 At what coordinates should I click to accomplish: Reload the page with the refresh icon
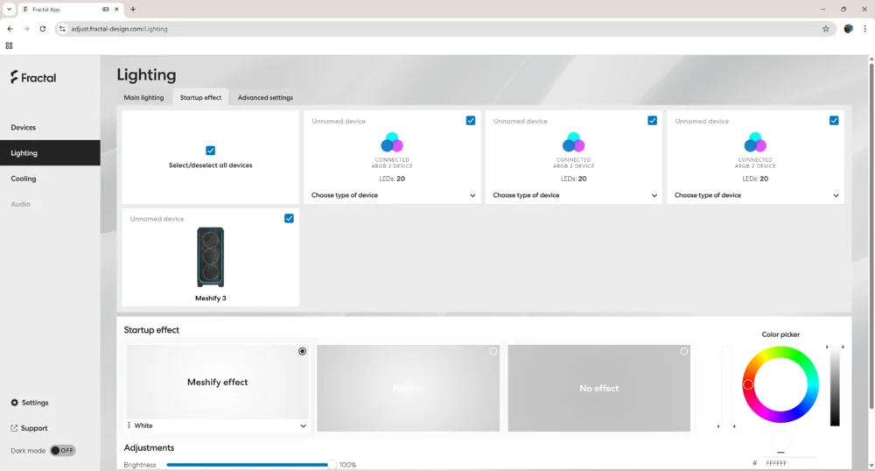42,29
